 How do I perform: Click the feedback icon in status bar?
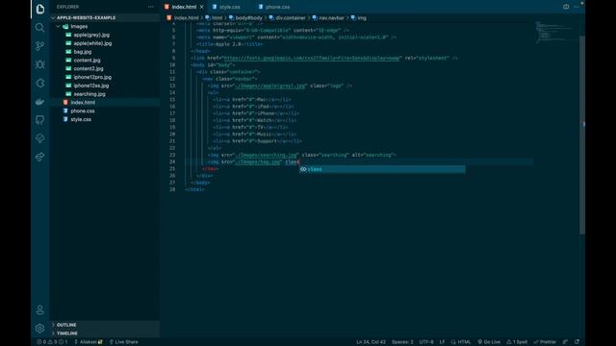pos(565,342)
